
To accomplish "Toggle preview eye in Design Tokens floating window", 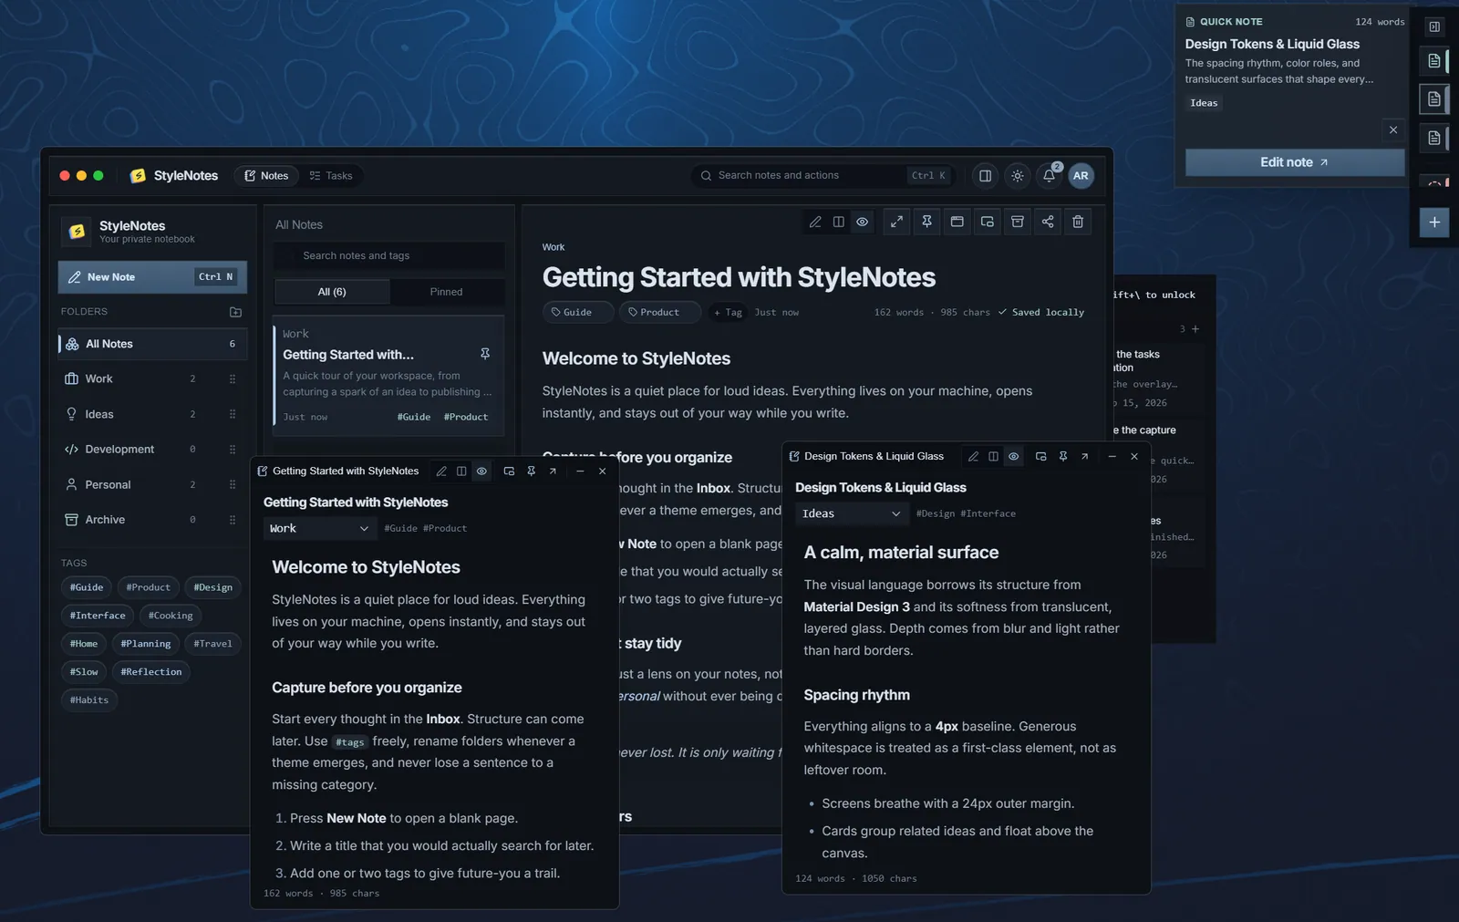I will tap(1013, 457).
